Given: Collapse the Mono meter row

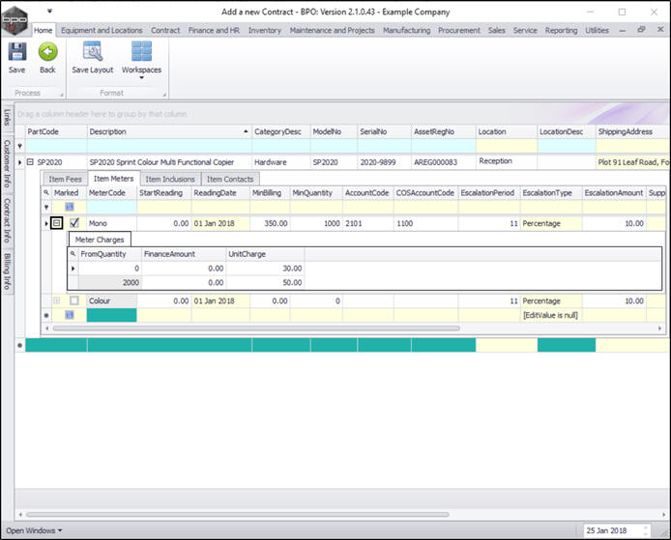Looking at the screenshot, I should [57, 223].
